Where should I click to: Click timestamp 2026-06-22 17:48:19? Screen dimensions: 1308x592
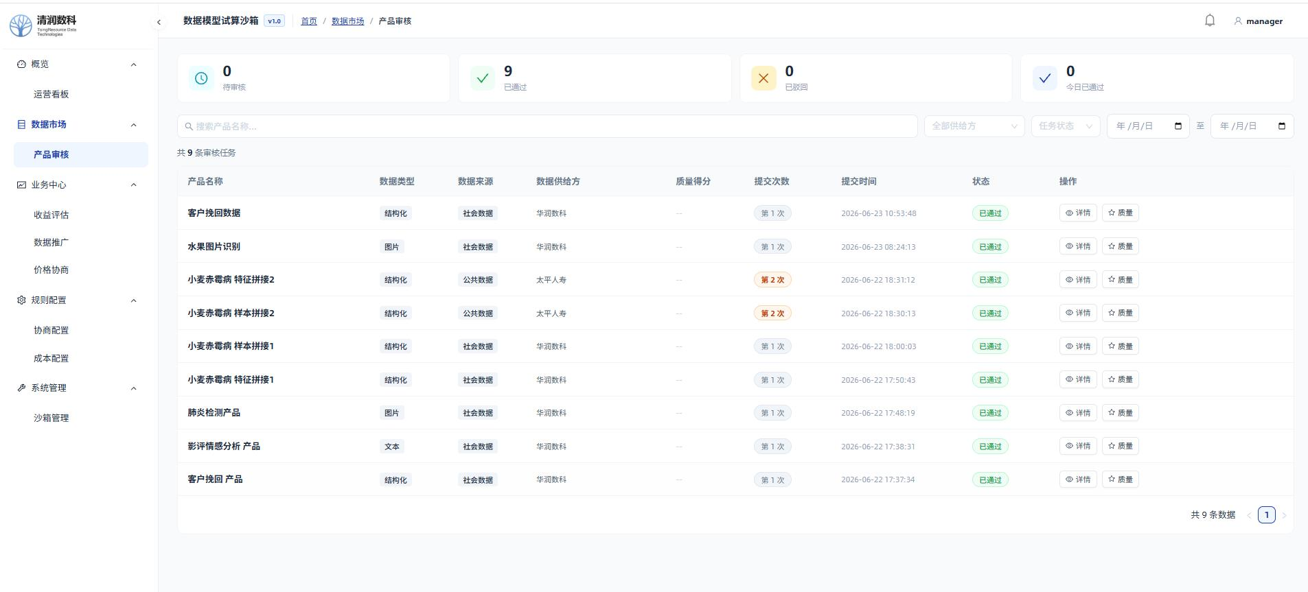pos(877,413)
